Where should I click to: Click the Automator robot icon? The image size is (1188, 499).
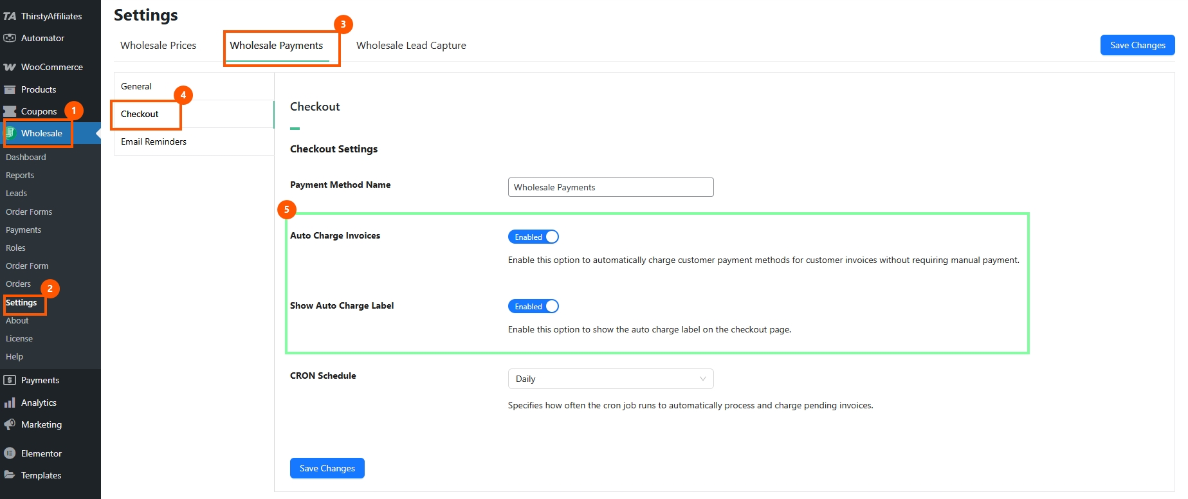[10, 38]
